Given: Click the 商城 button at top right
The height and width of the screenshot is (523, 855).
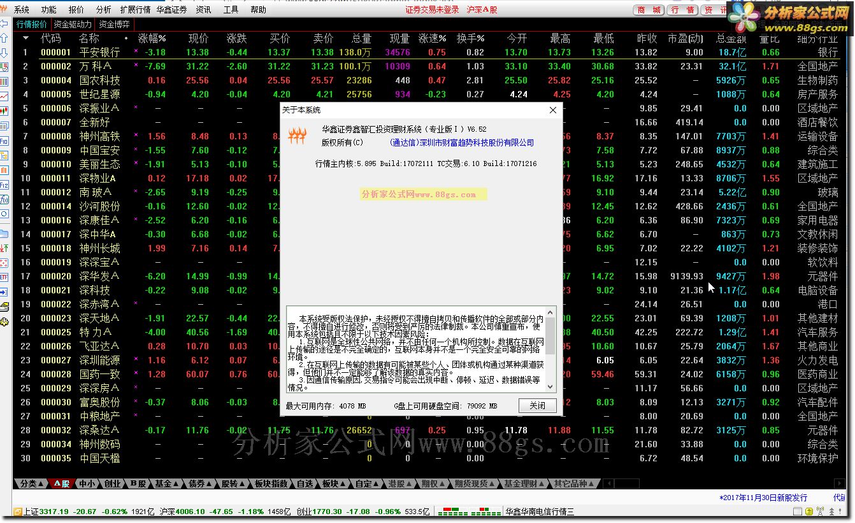Looking at the screenshot, I should pos(649,10).
